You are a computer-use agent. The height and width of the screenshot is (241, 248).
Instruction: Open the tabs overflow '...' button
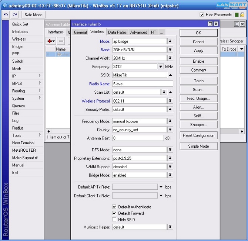pos(161,32)
